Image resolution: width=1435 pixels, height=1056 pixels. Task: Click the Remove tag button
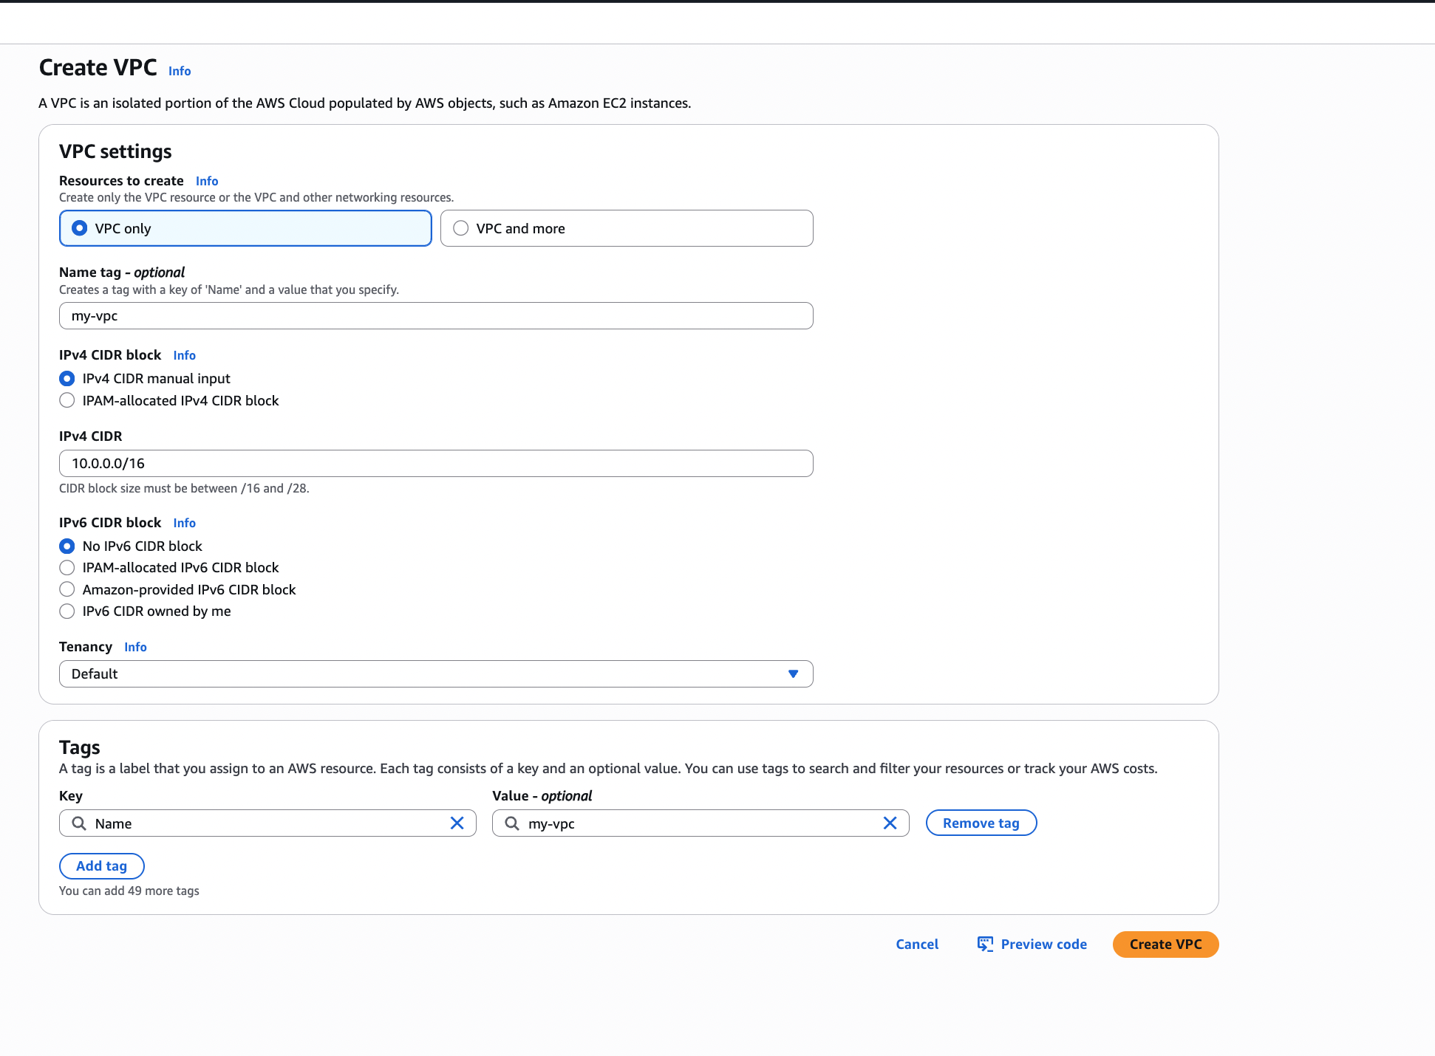[x=981, y=823]
